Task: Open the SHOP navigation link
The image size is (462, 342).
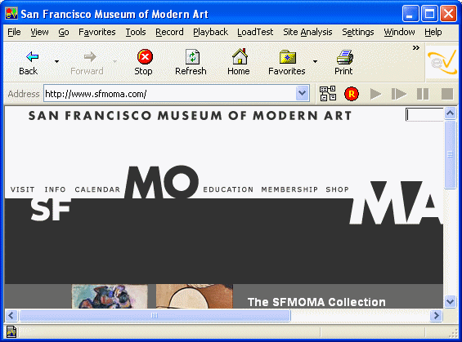Action: (337, 189)
